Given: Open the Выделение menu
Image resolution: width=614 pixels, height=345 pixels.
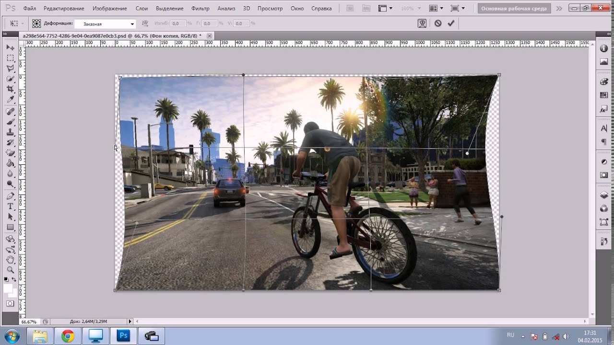Looking at the screenshot, I should (x=170, y=9).
